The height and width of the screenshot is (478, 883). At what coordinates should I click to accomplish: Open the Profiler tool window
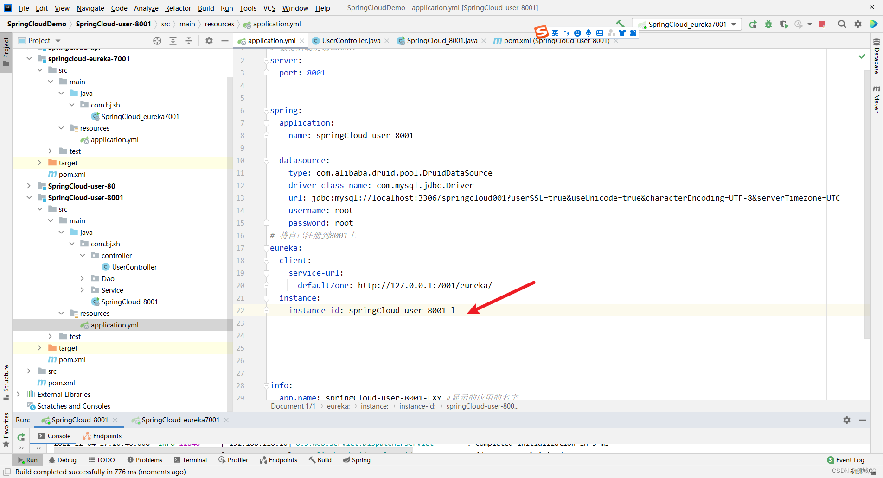coord(233,460)
